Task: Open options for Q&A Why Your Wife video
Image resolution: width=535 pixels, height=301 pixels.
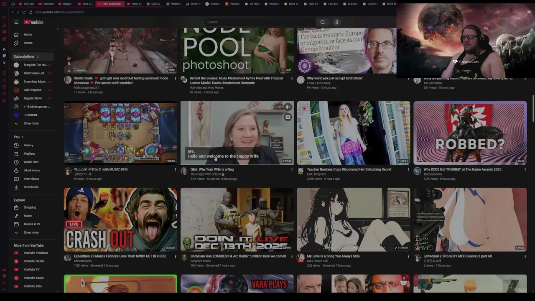Action: pyautogui.click(x=292, y=170)
